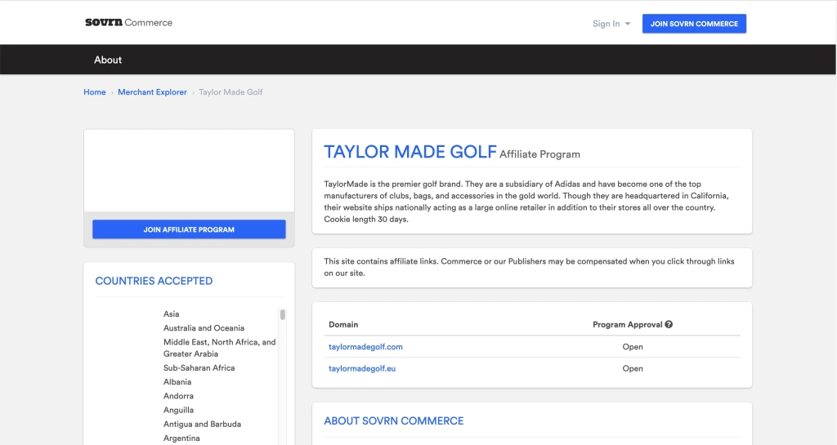Click the About Sovrn Commerce heading
Image resolution: width=837 pixels, height=445 pixels.
click(393, 421)
